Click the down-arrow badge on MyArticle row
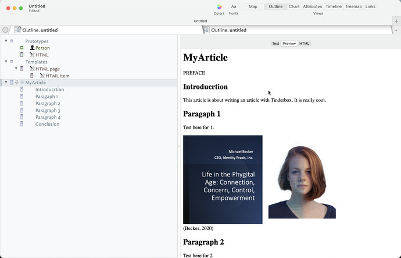 [x=17, y=82]
